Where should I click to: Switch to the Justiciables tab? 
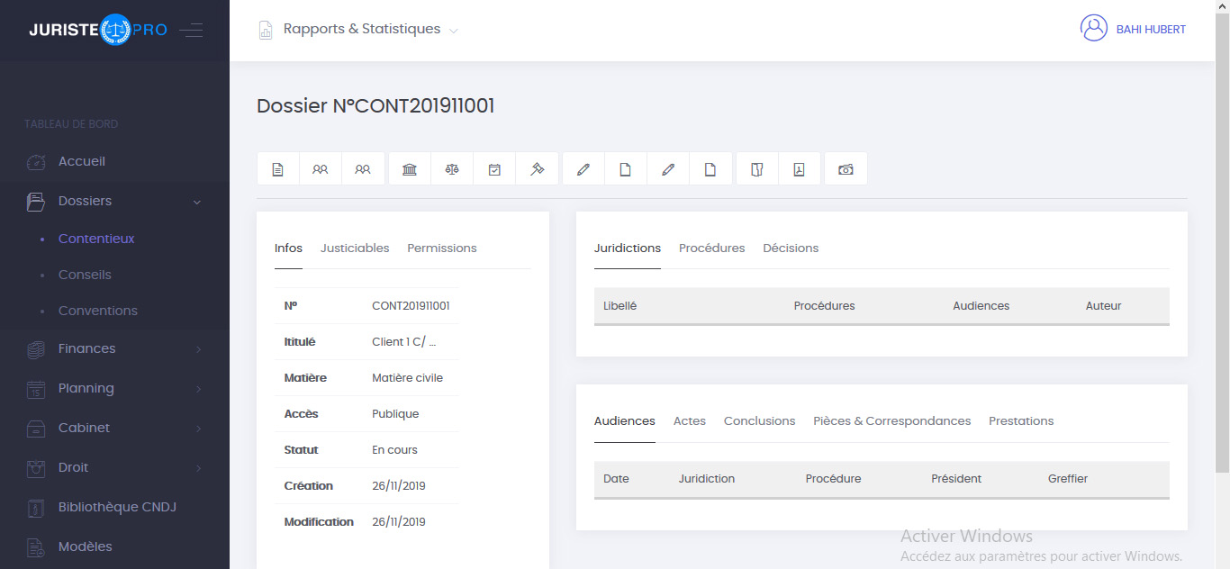tap(355, 248)
